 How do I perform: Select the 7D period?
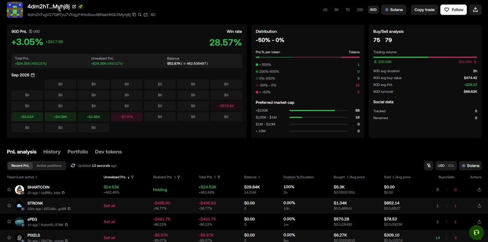[x=348, y=10]
